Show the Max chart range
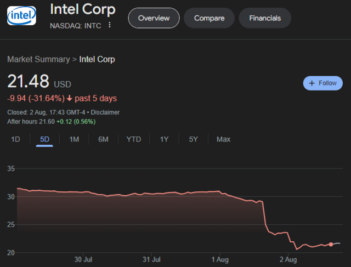 (223, 139)
